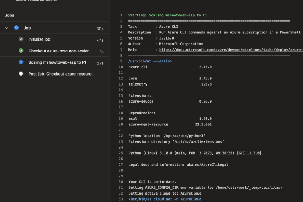Collapse the Job tree chevron

[x=7, y=28]
